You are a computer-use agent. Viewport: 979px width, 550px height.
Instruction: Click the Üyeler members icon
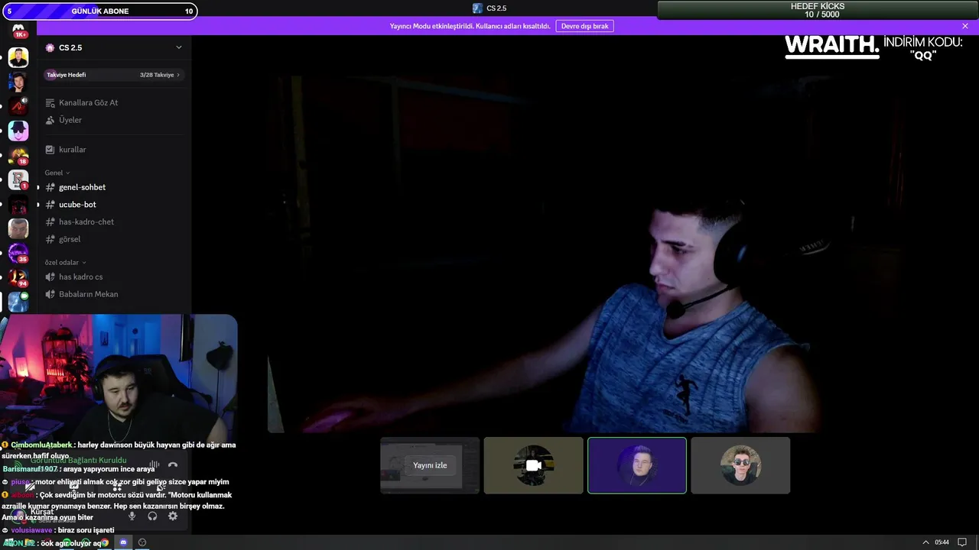point(50,120)
